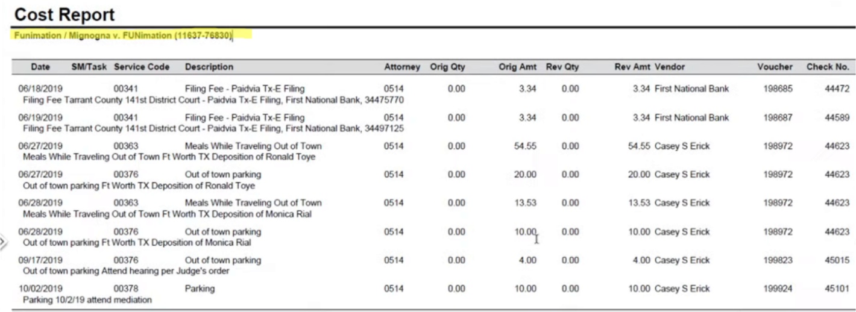Click the 54.55 original amount for meals
The width and height of the screenshot is (856, 312).
coord(525,146)
